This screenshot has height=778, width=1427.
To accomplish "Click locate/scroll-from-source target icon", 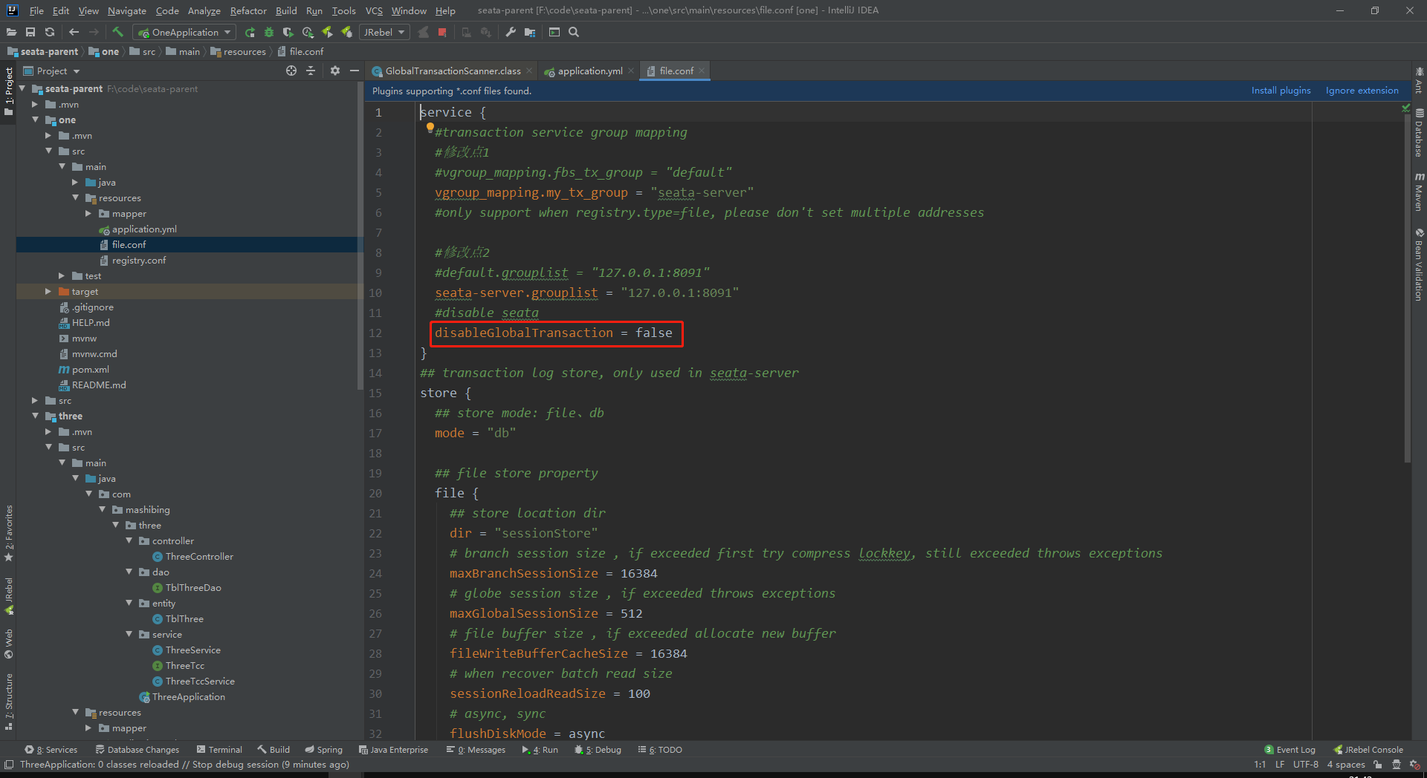I will 291,71.
